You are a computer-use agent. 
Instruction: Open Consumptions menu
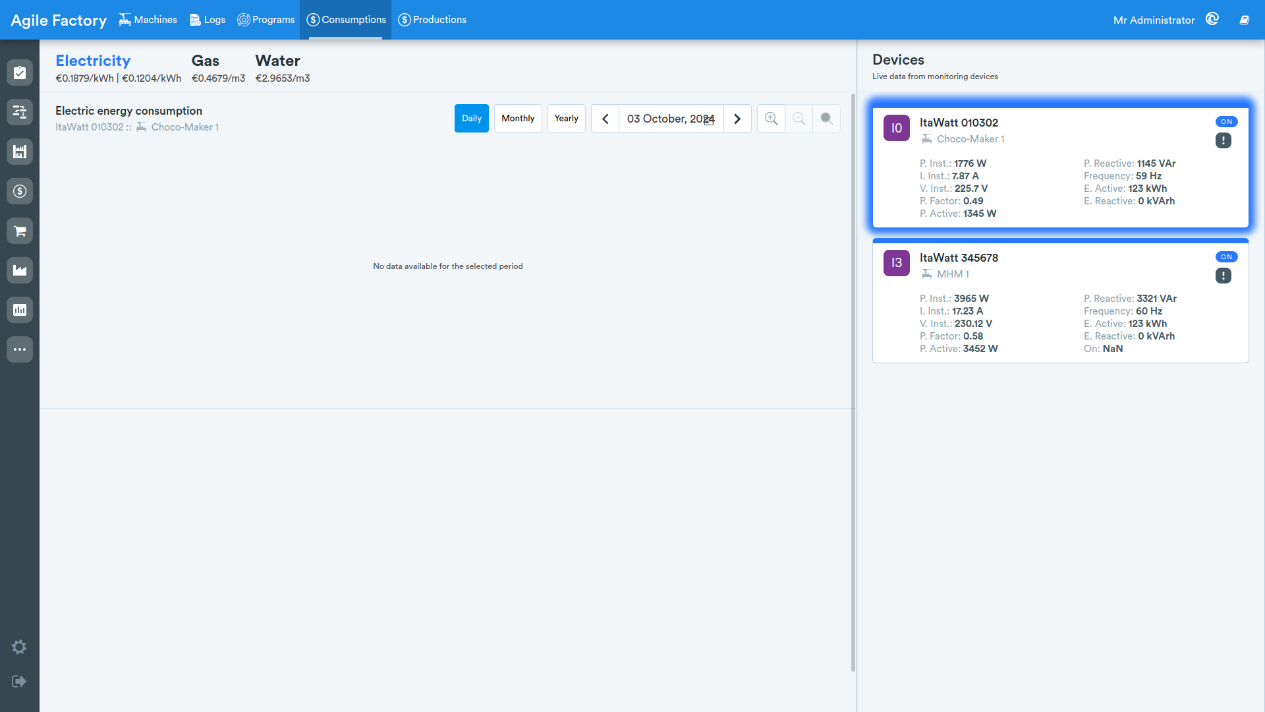coord(346,20)
